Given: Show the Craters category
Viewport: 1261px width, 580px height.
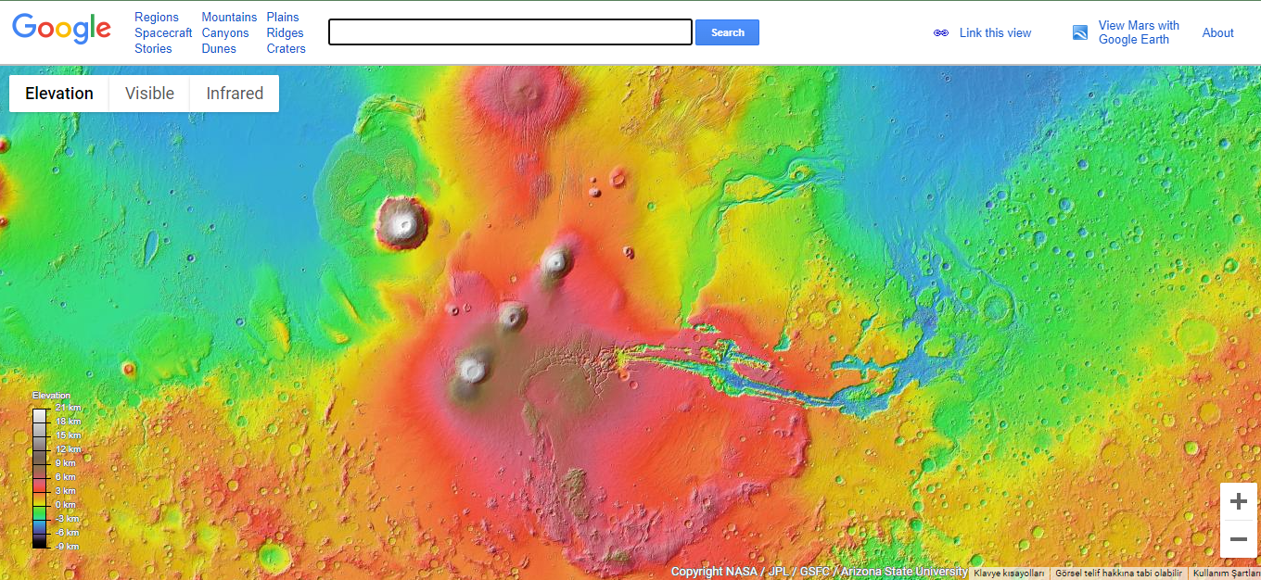Looking at the screenshot, I should click(x=287, y=48).
